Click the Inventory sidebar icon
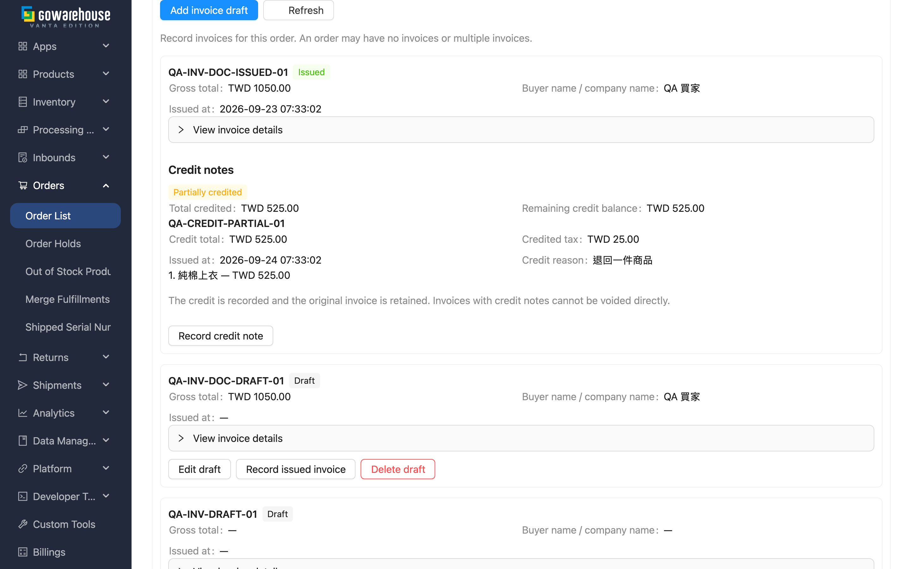The height and width of the screenshot is (569, 911). pyautogui.click(x=22, y=102)
